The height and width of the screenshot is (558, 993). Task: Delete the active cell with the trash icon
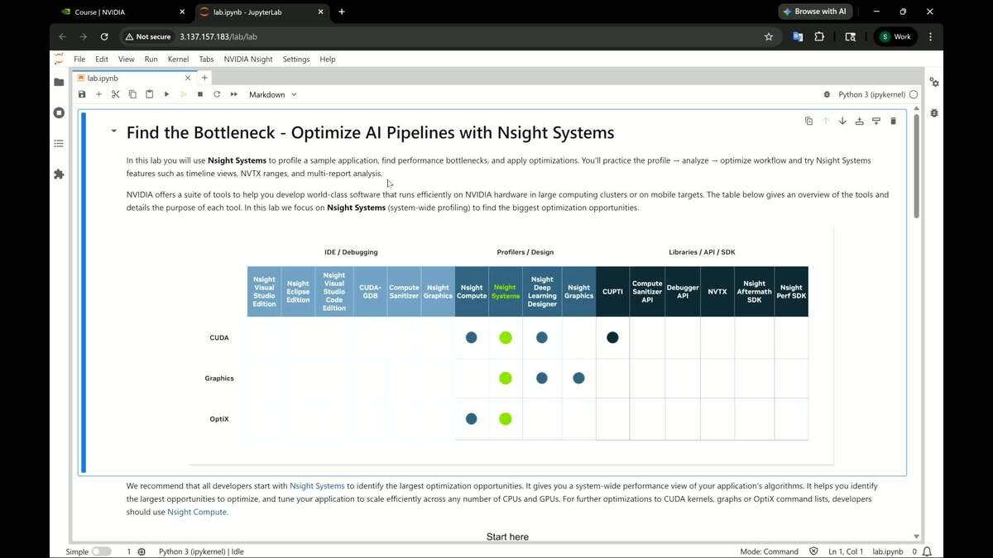click(893, 121)
